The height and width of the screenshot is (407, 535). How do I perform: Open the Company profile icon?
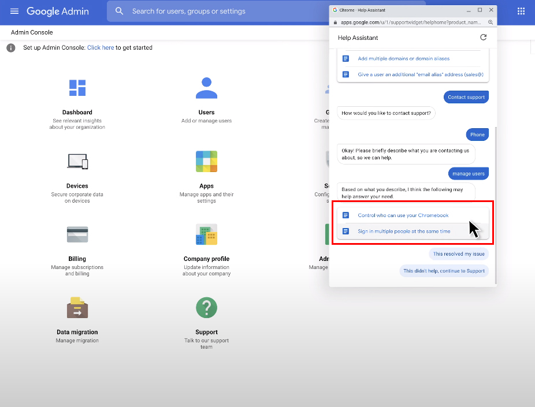coord(206,234)
